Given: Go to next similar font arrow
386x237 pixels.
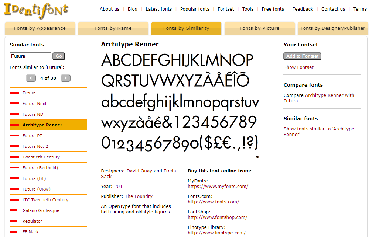Looking at the screenshot, I should pos(65,78).
